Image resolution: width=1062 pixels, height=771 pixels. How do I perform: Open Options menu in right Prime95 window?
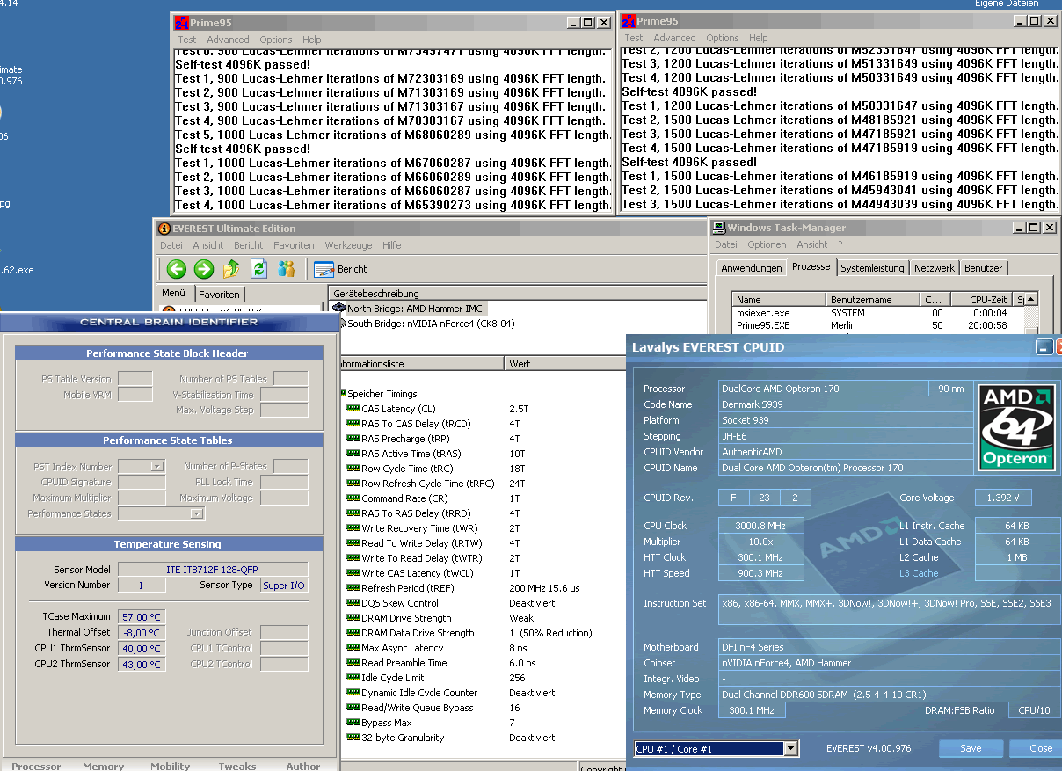click(723, 38)
